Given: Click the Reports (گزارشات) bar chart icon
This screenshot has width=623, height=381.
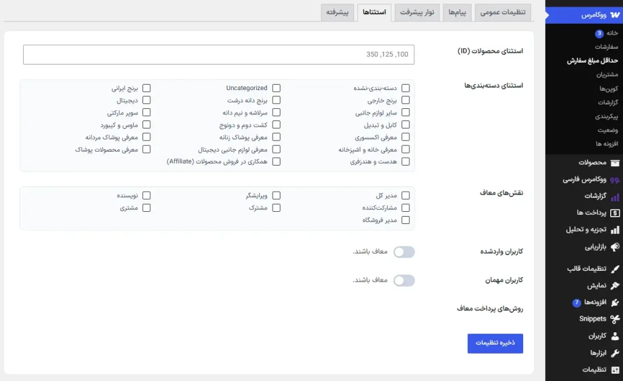Looking at the screenshot, I should [x=614, y=196].
